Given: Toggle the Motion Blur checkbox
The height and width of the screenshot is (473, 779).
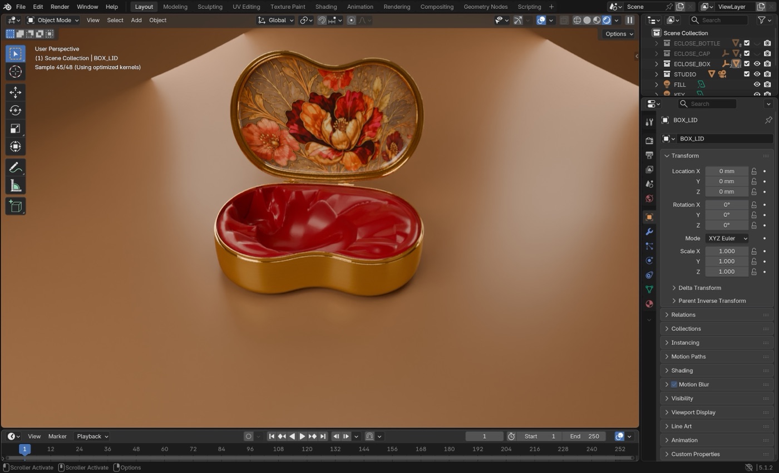Looking at the screenshot, I should [x=674, y=385].
